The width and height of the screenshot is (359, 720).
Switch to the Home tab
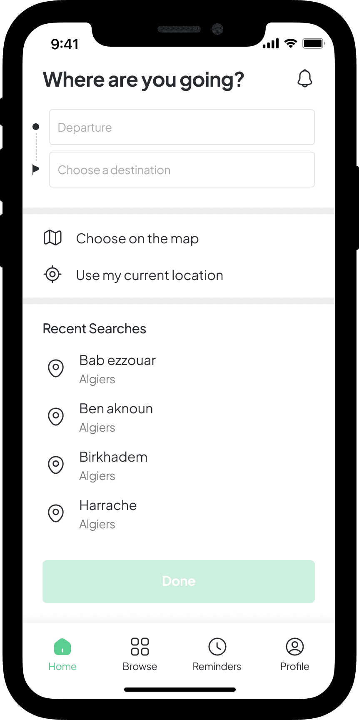[62, 655]
